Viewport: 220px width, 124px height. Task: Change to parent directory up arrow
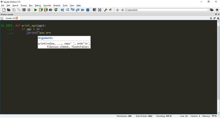click(x=217, y=10)
